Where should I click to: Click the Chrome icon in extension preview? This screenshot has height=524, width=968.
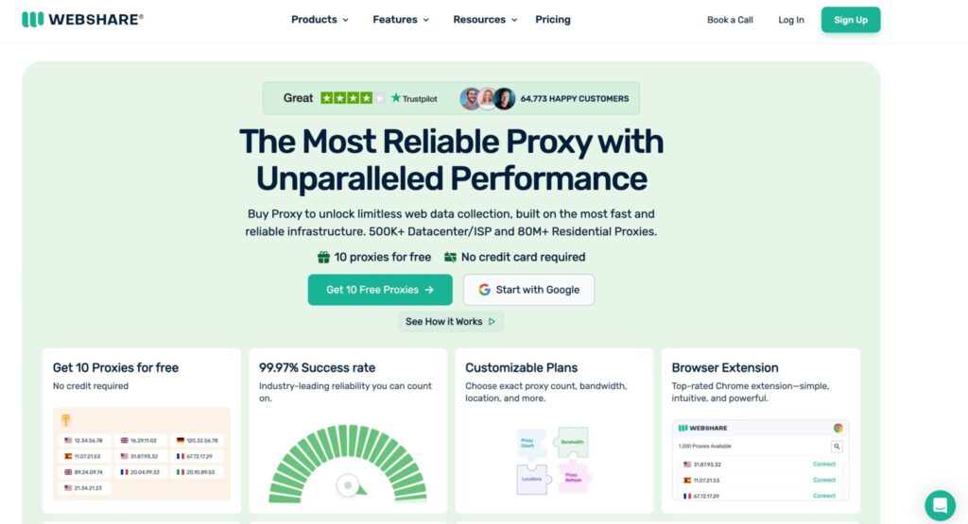tap(838, 428)
